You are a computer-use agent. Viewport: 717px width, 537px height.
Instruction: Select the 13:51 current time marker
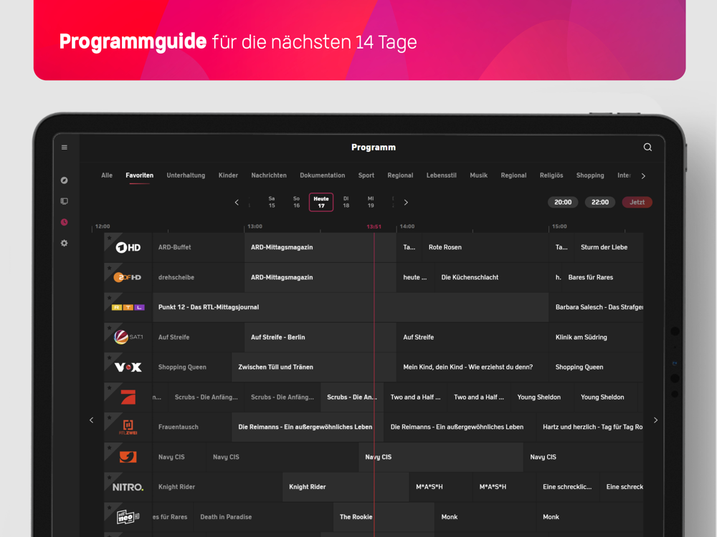click(x=374, y=226)
